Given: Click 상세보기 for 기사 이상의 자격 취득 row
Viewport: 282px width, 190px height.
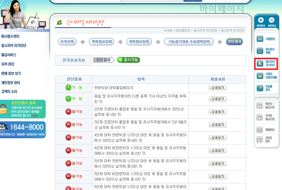Looking at the screenshot, I should pyautogui.click(x=218, y=99).
